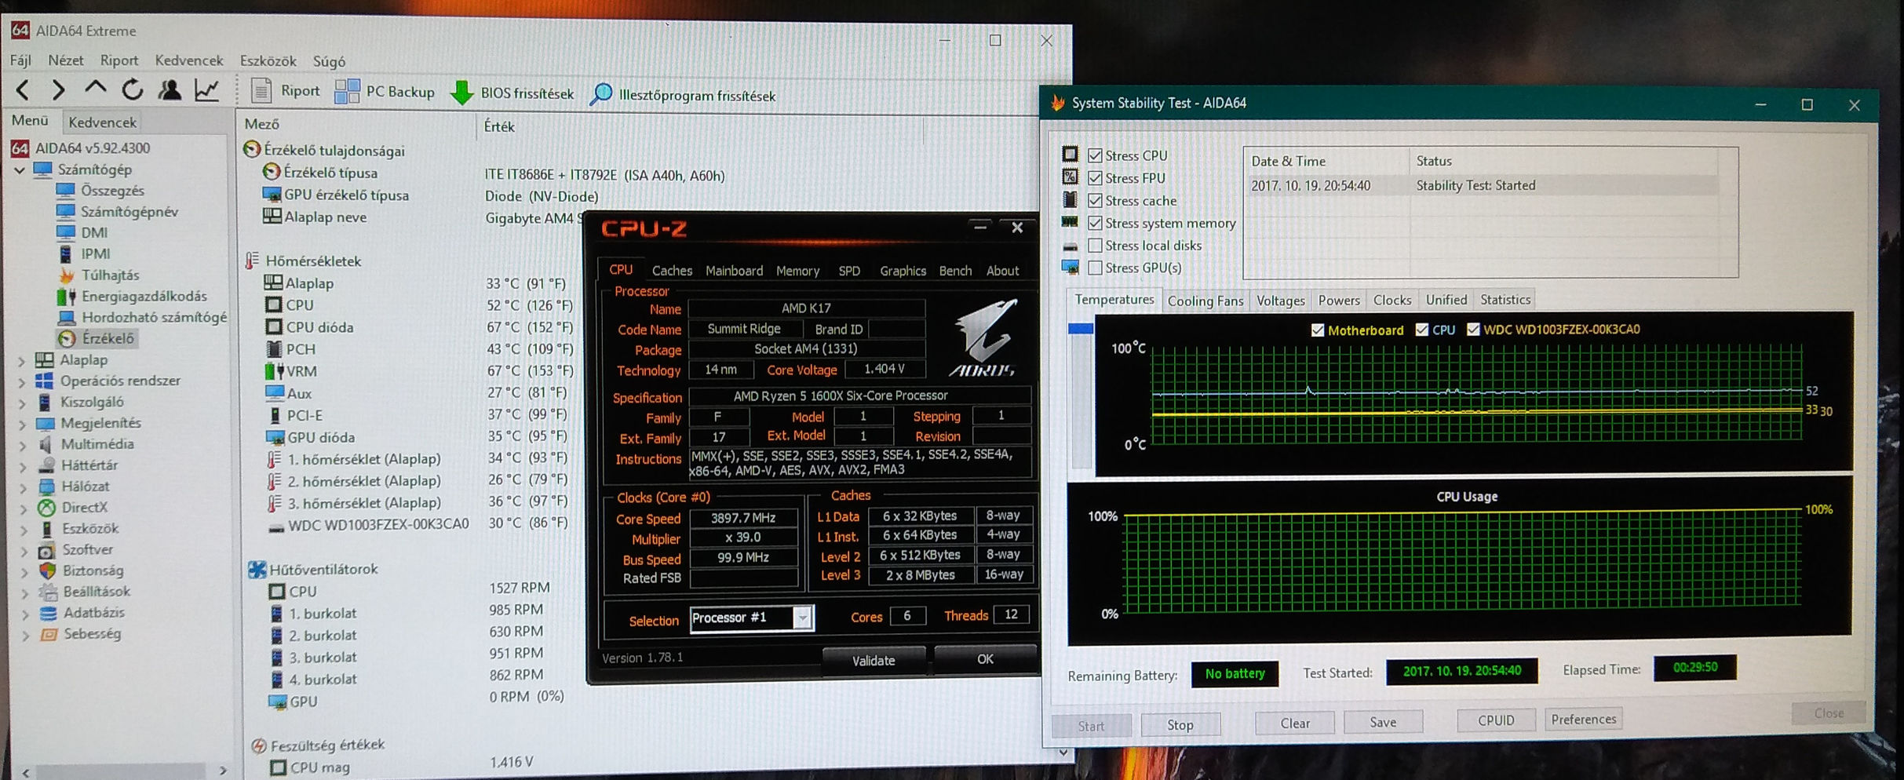
Task: Click the Stress CPU chip icon
Action: [1070, 155]
